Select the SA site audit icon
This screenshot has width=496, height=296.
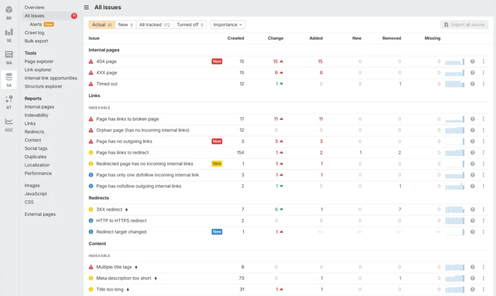pyautogui.click(x=9, y=80)
